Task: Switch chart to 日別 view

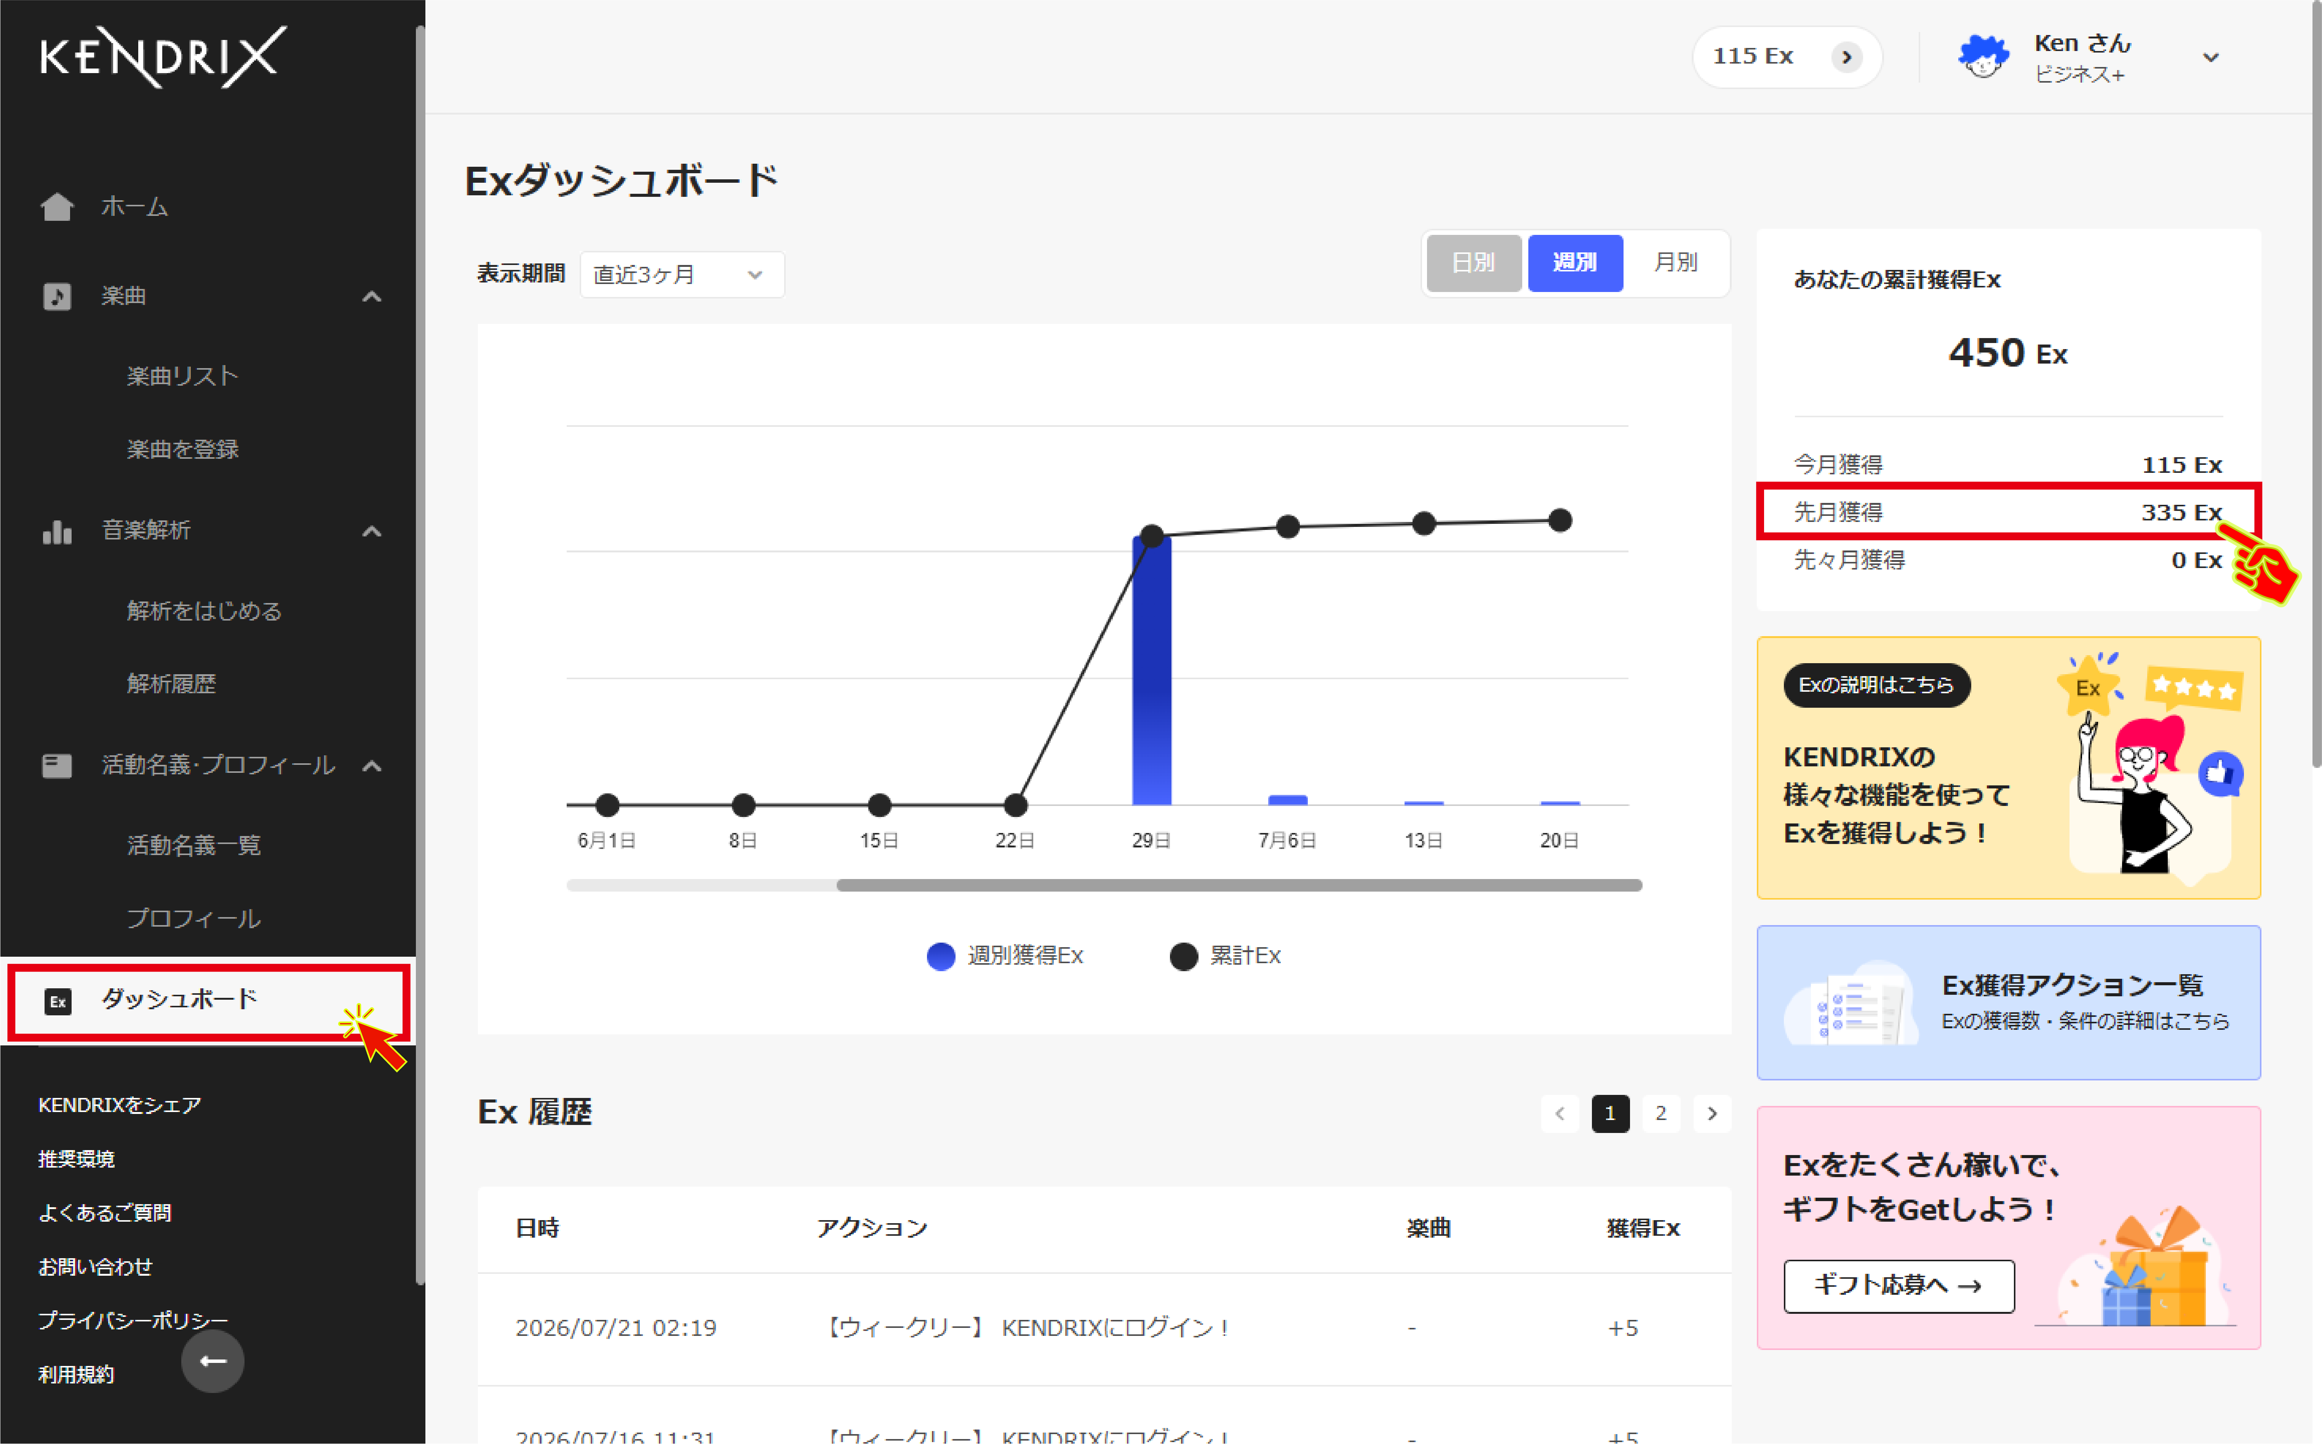Action: click(x=1474, y=263)
